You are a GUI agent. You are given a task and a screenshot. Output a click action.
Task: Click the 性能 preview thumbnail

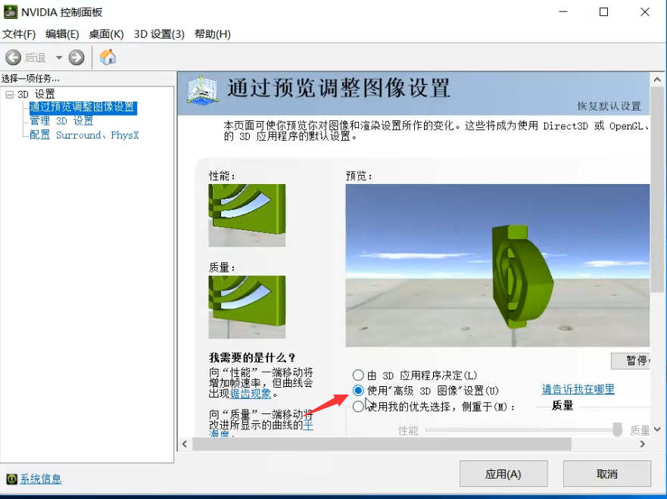tap(247, 215)
